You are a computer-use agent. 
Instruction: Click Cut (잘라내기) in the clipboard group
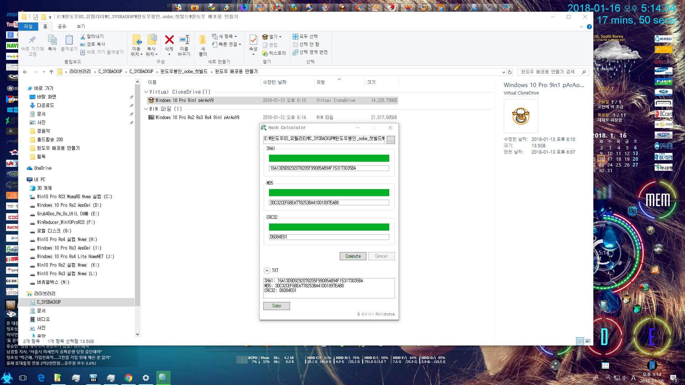92,36
